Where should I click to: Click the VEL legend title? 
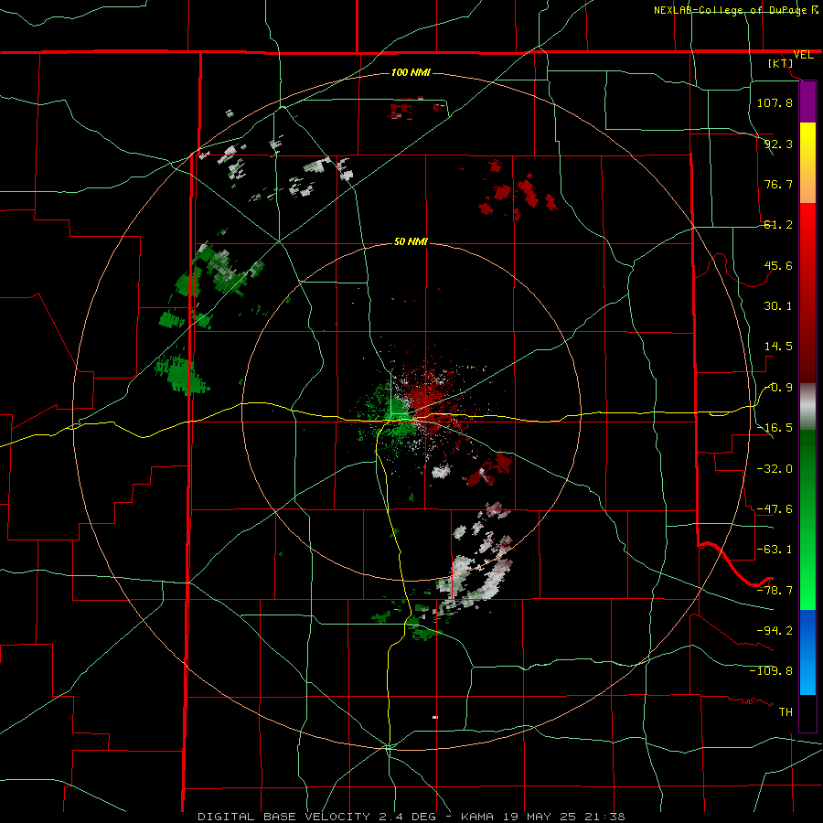[x=803, y=55]
